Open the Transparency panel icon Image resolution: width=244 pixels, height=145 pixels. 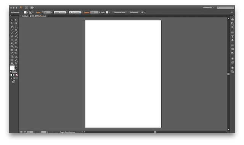[233, 53]
